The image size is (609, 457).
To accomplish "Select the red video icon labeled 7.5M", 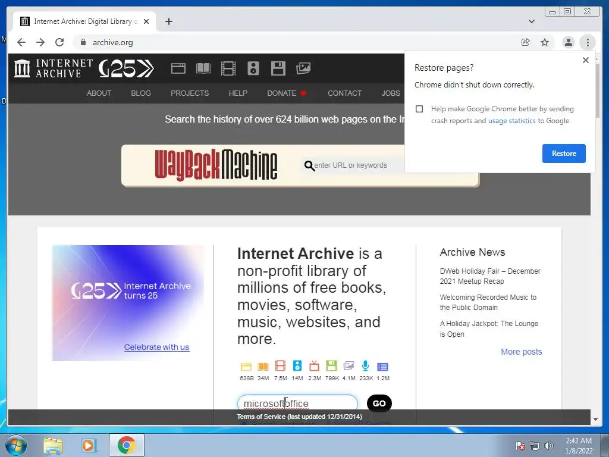I will pyautogui.click(x=280, y=366).
